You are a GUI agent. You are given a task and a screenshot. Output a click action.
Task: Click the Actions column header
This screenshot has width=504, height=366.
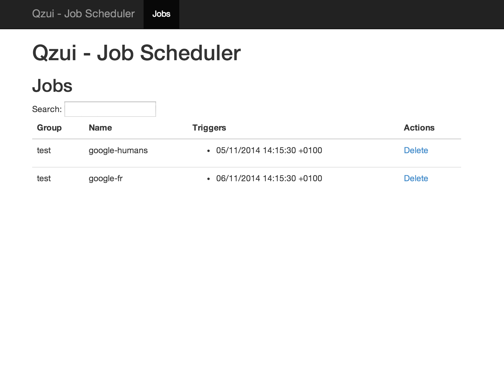[x=419, y=128]
